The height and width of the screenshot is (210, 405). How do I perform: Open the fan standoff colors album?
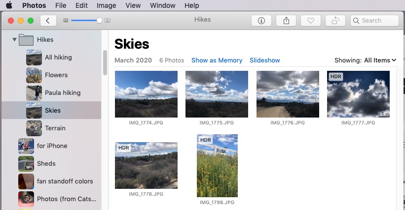click(51, 181)
